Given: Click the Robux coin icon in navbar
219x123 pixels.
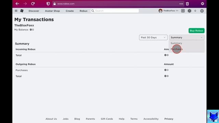Looking at the screenshot, I should click(x=189, y=11).
